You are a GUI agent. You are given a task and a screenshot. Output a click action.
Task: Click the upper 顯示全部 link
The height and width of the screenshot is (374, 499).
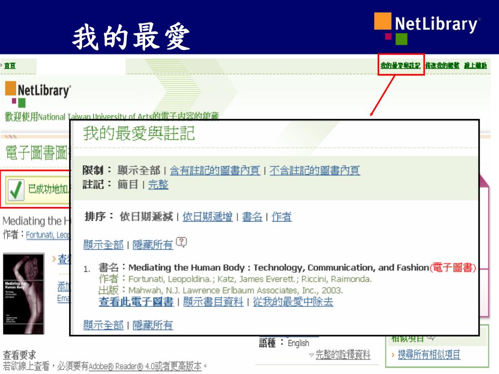(x=103, y=244)
